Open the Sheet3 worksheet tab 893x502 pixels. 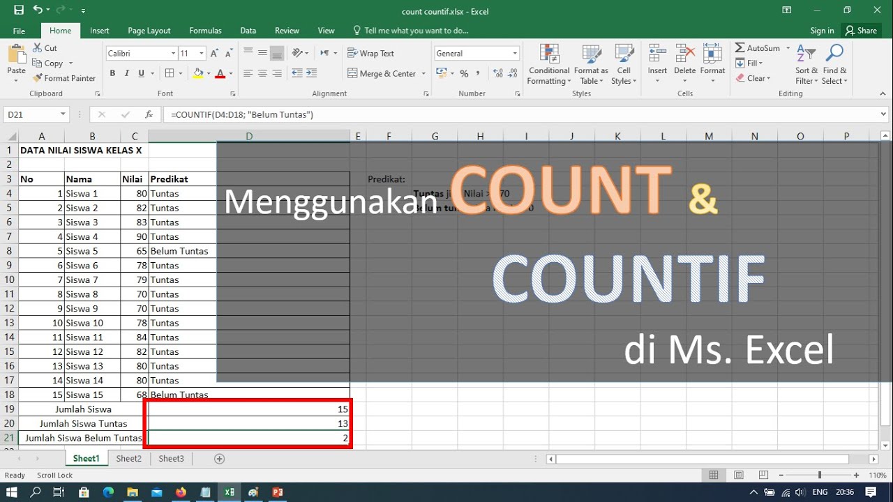[171, 459]
